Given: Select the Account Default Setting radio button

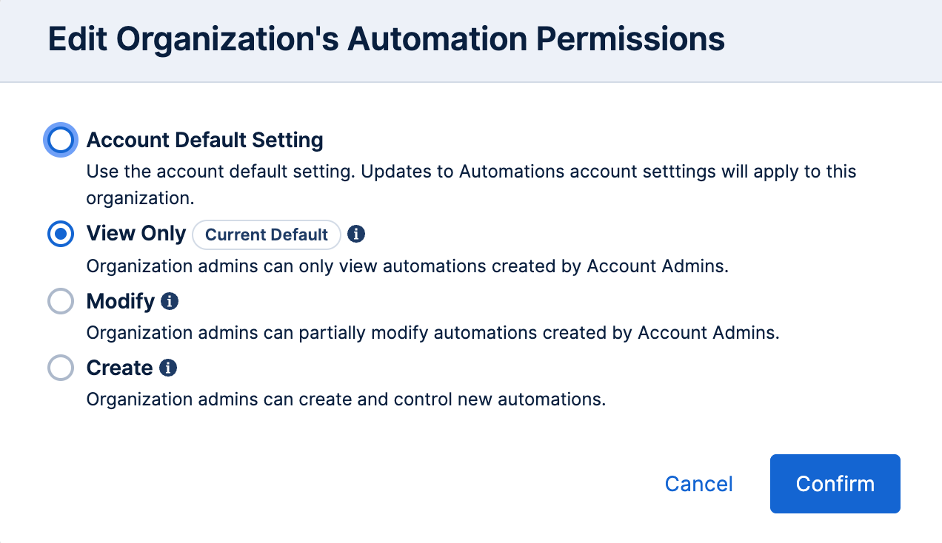Looking at the screenshot, I should coord(60,139).
